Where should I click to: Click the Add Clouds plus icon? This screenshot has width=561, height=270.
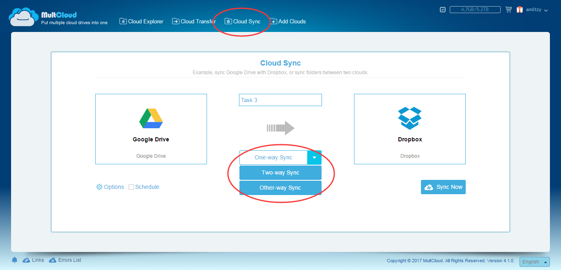(274, 21)
